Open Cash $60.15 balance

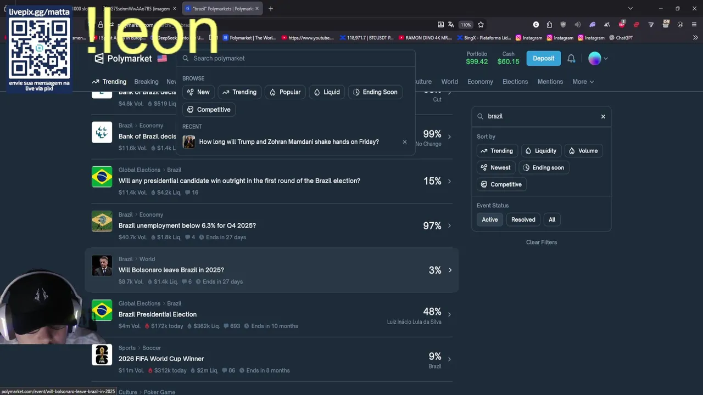[x=508, y=58]
